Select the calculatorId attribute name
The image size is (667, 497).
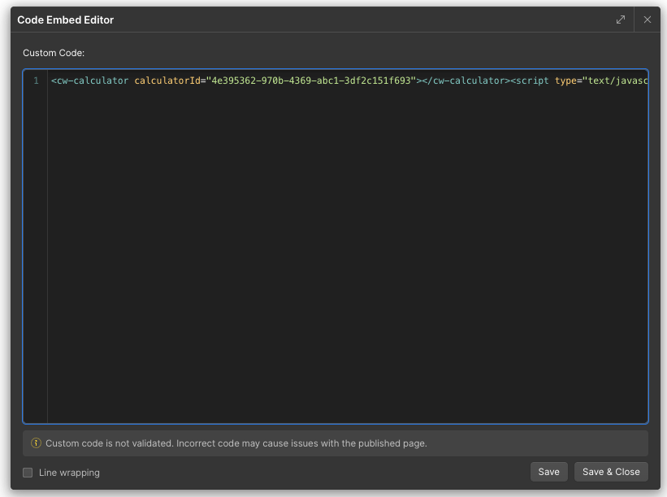click(x=168, y=81)
